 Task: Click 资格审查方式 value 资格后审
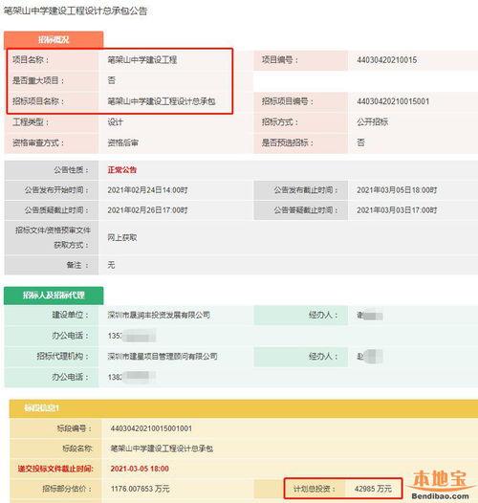(123, 142)
